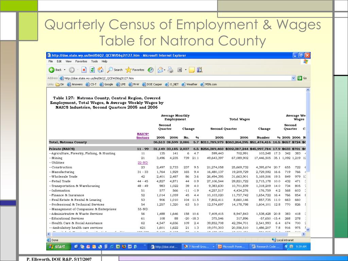The width and height of the screenshot is (348, 261).
Task: Expand hidden system tray icons arrow
Action: click(x=286, y=247)
